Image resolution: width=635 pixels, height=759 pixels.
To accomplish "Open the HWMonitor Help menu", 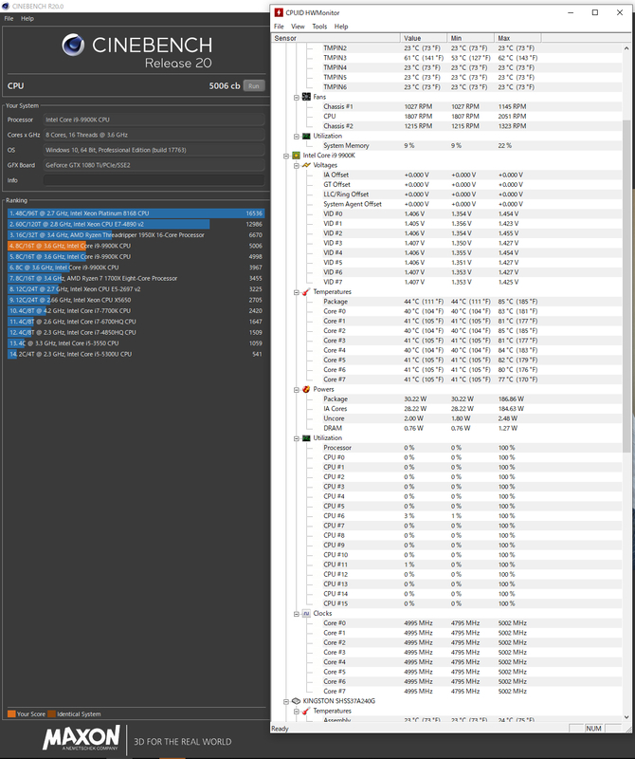I will (341, 27).
